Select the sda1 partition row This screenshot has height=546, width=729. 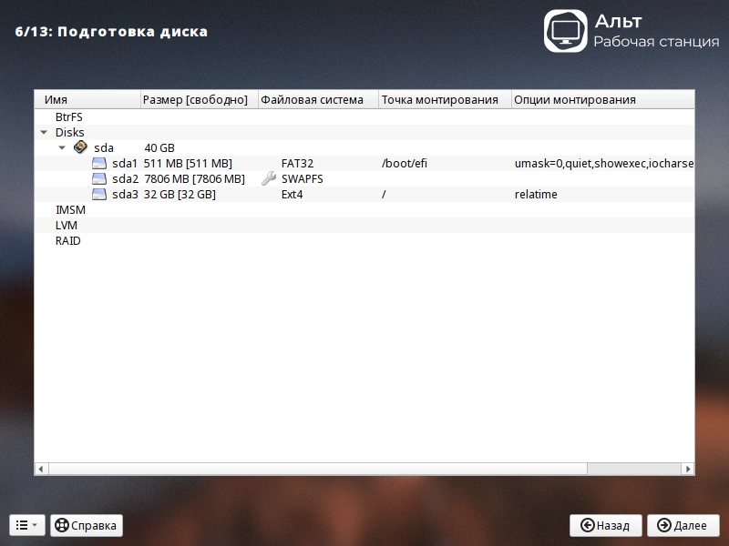364,163
